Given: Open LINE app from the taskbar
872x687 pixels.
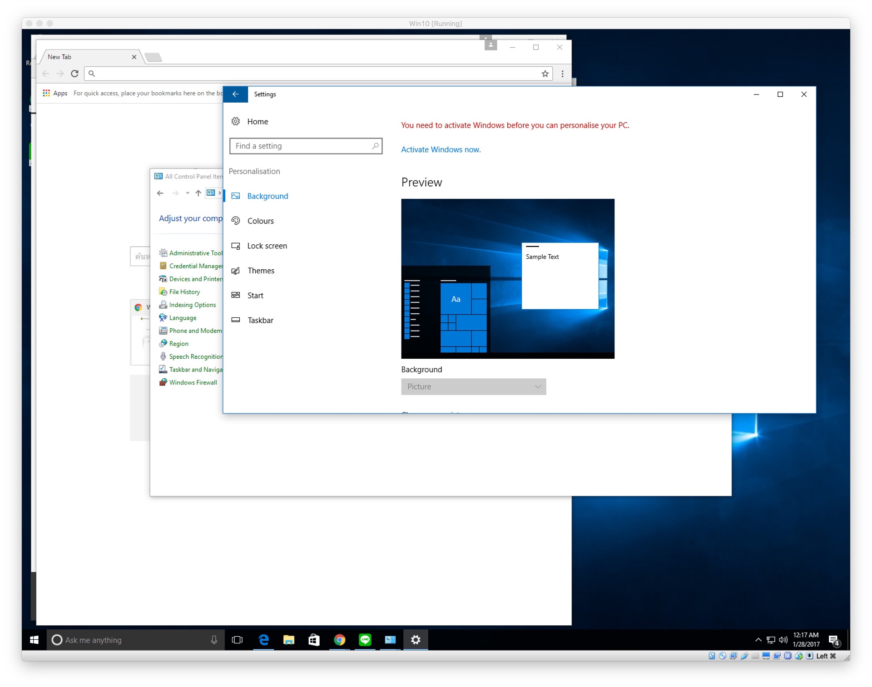Looking at the screenshot, I should tap(365, 640).
